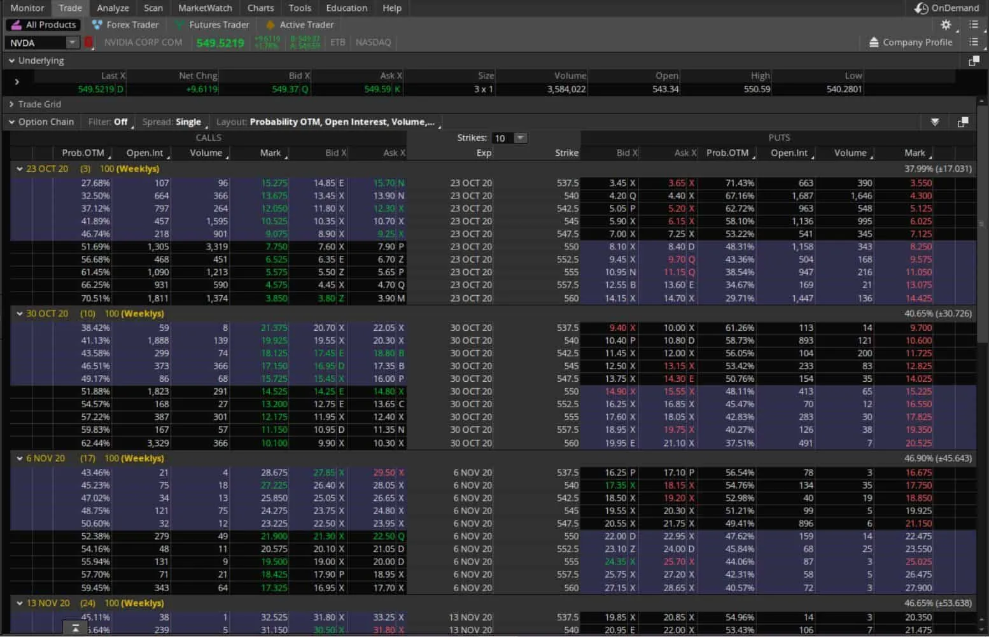Collapse the 23 OCT 20 expiration group
The width and height of the screenshot is (989, 637).
tap(20, 169)
